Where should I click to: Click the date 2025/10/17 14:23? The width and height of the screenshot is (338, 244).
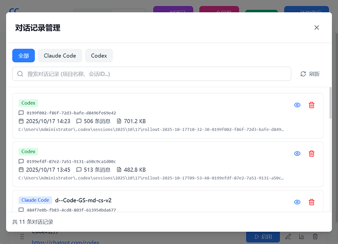click(48, 121)
